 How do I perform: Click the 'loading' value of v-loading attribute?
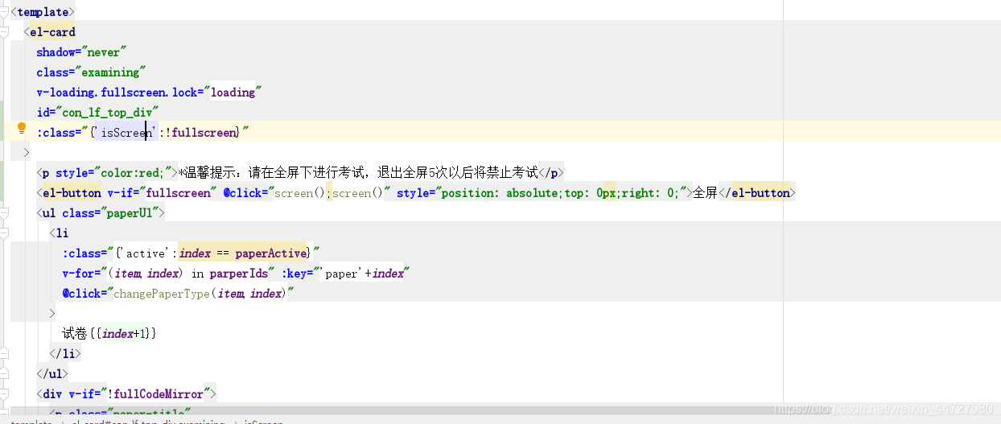tap(233, 93)
